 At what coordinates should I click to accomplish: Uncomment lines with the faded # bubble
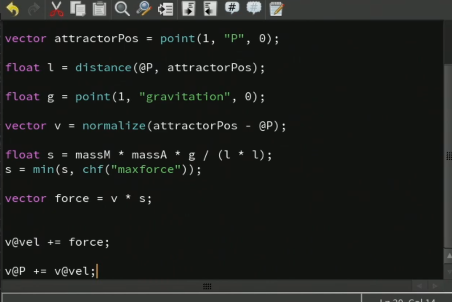(254, 8)
